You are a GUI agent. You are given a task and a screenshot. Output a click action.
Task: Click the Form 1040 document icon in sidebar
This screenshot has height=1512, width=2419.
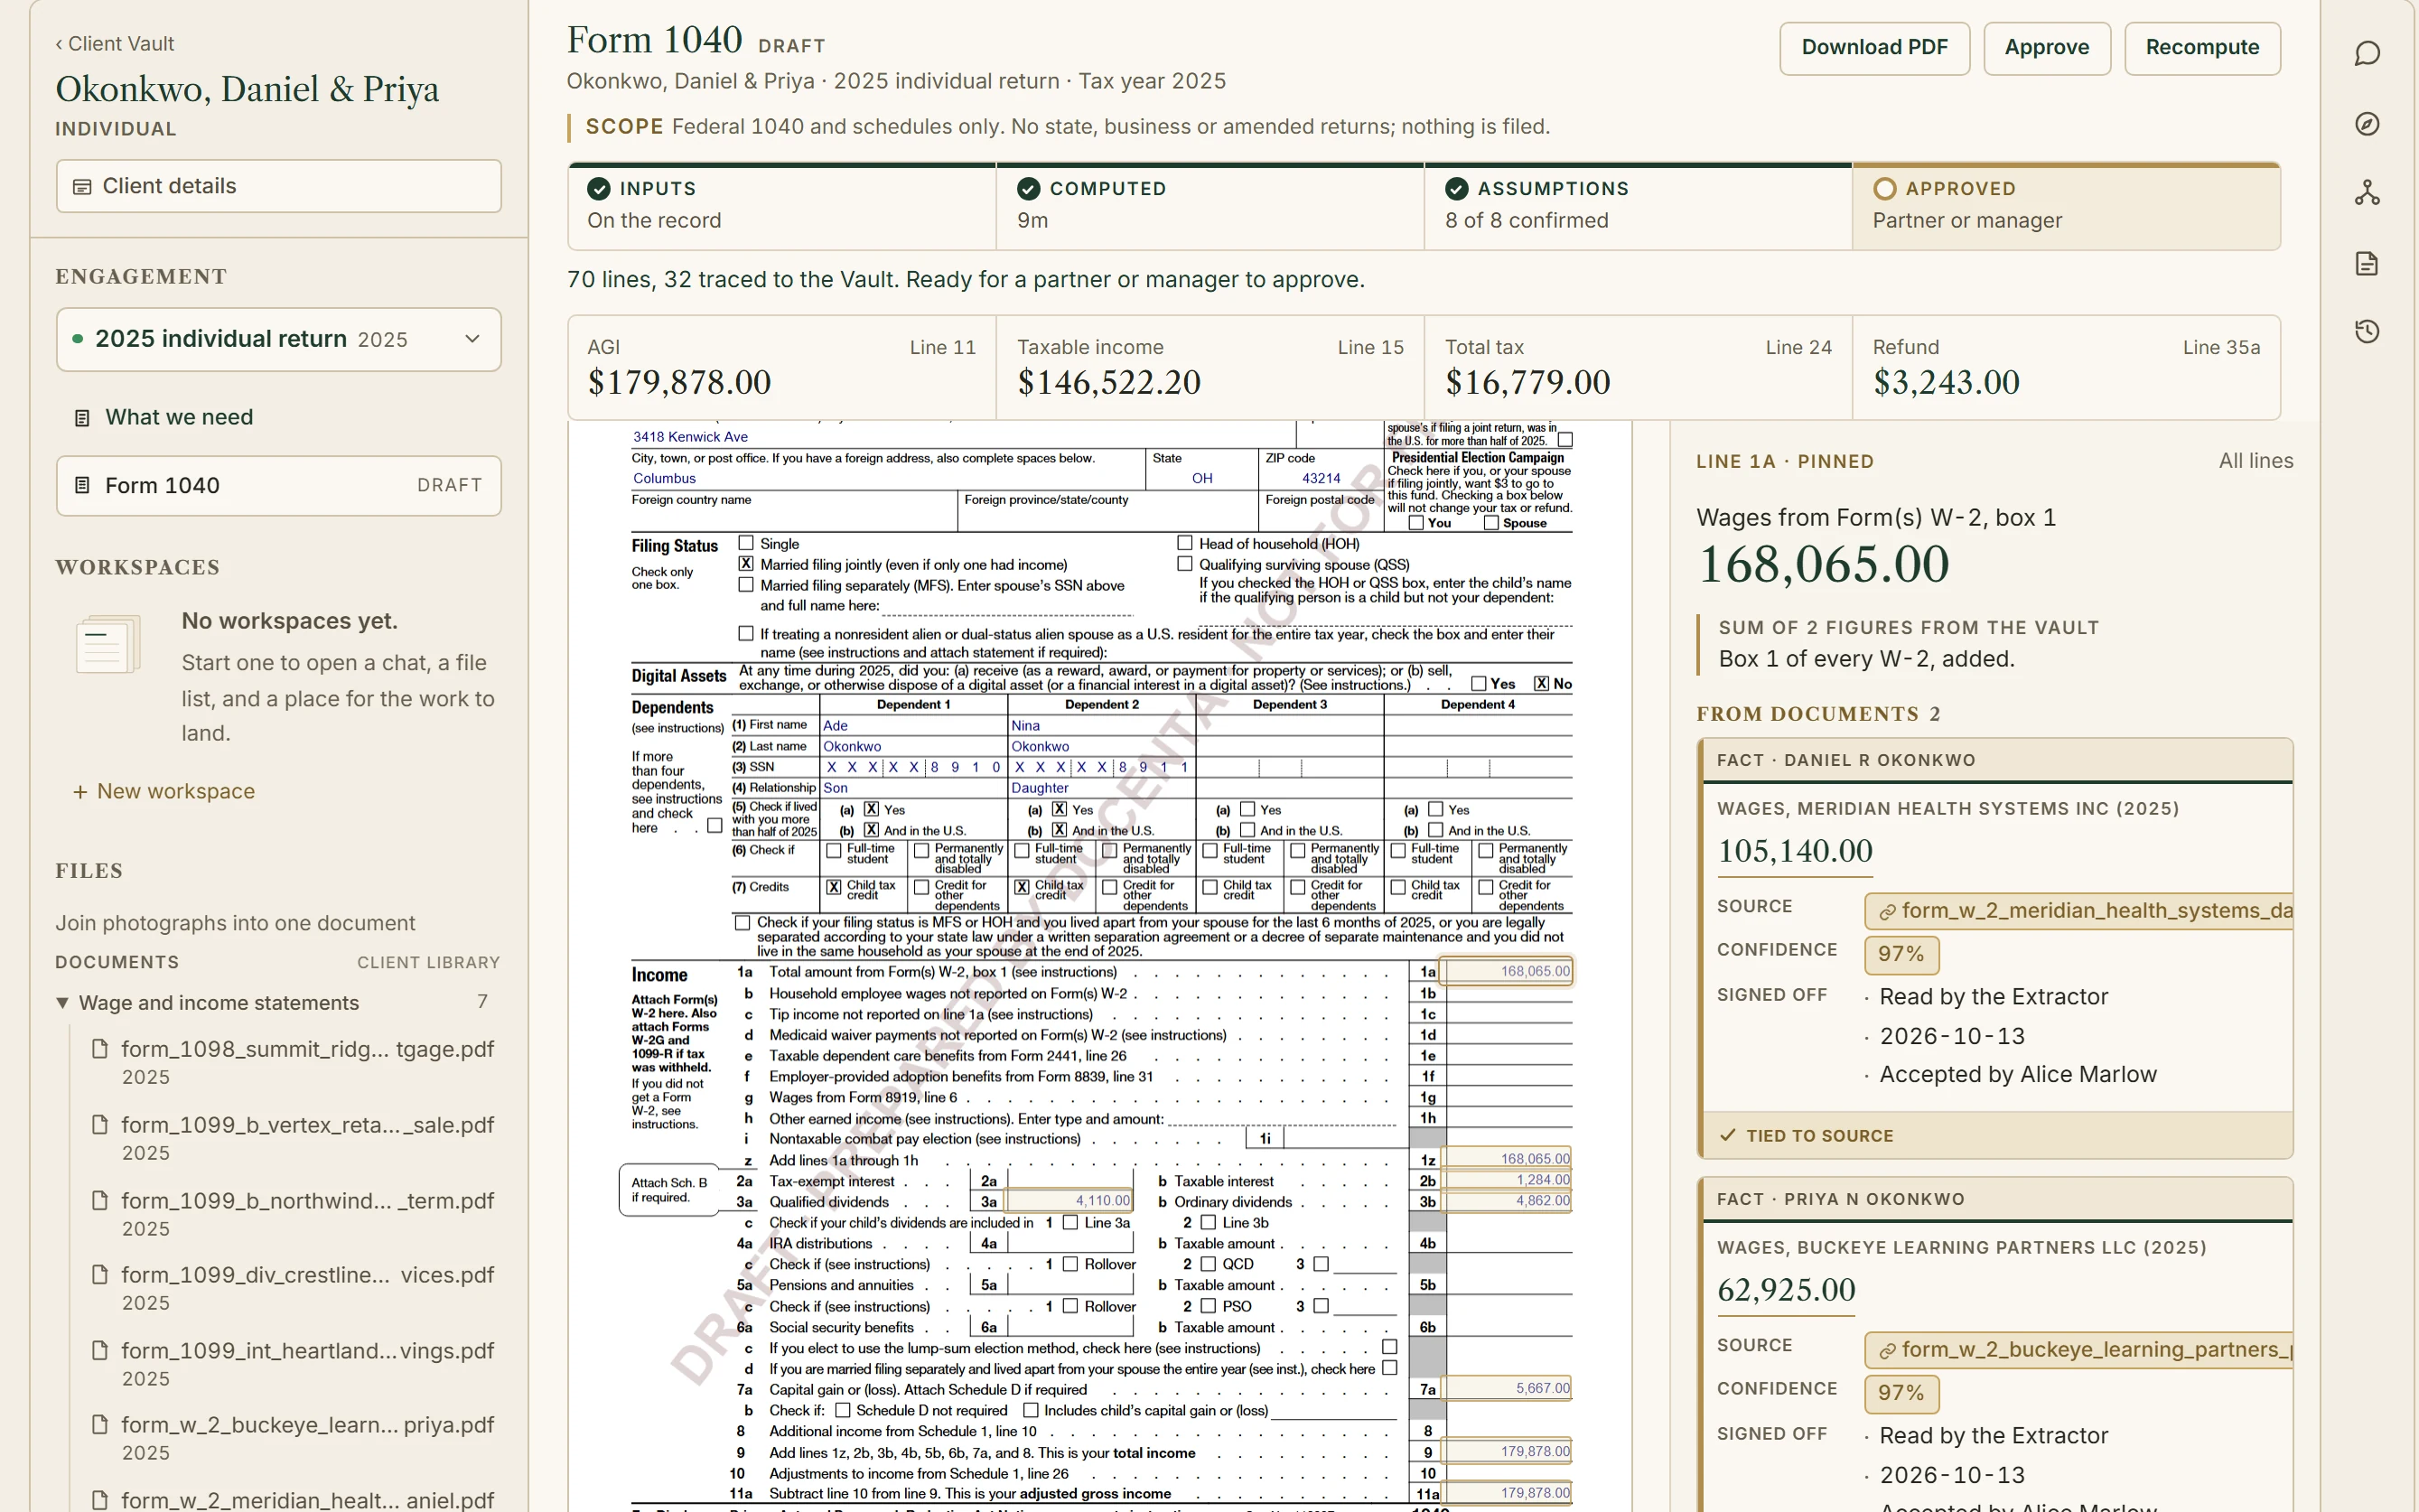[83, 486]
